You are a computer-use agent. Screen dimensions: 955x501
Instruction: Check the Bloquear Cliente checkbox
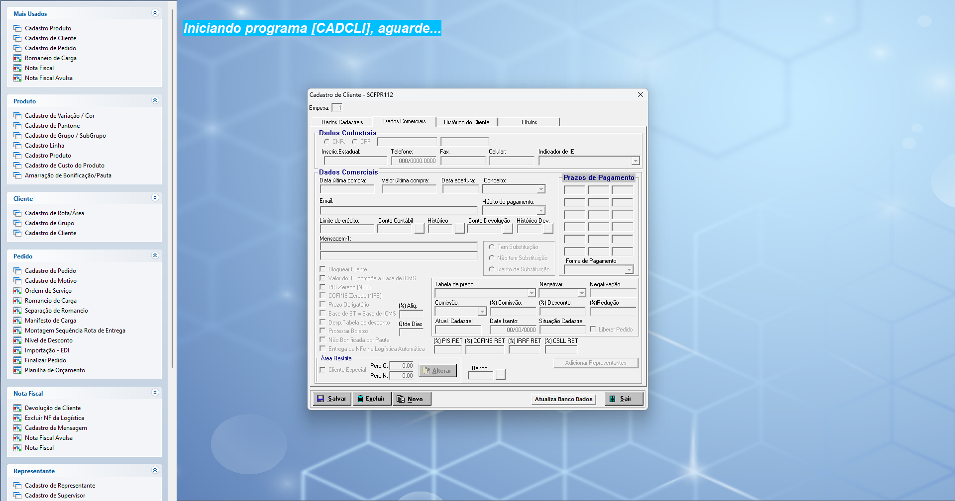coord(322,269)
